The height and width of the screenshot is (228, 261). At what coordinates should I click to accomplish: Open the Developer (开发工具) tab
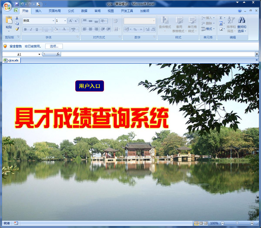(127, 11)
